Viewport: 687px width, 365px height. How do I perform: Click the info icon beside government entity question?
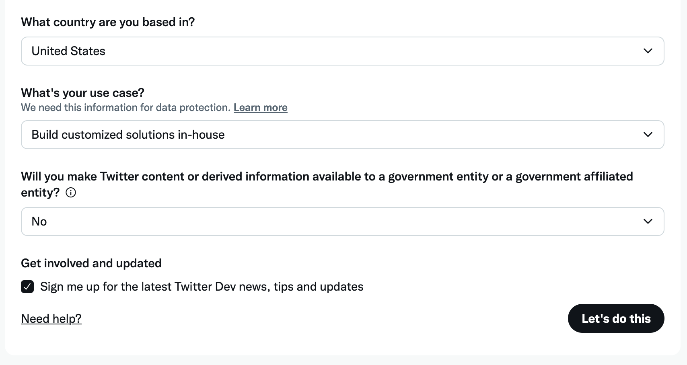[x=71, y=193]
